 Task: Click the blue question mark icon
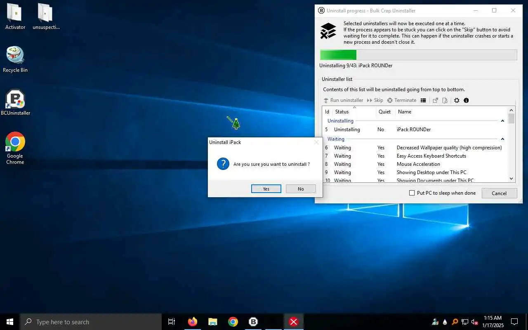223,164
